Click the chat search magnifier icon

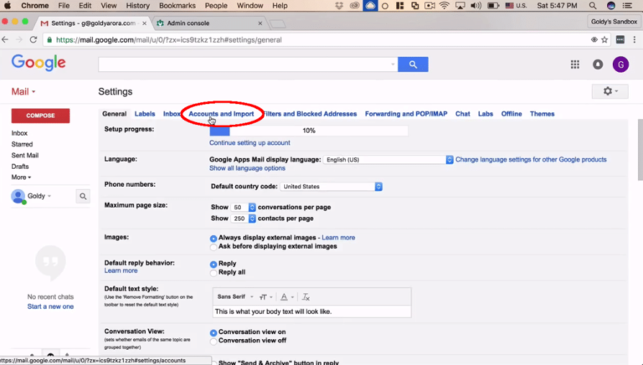(83, 197)
